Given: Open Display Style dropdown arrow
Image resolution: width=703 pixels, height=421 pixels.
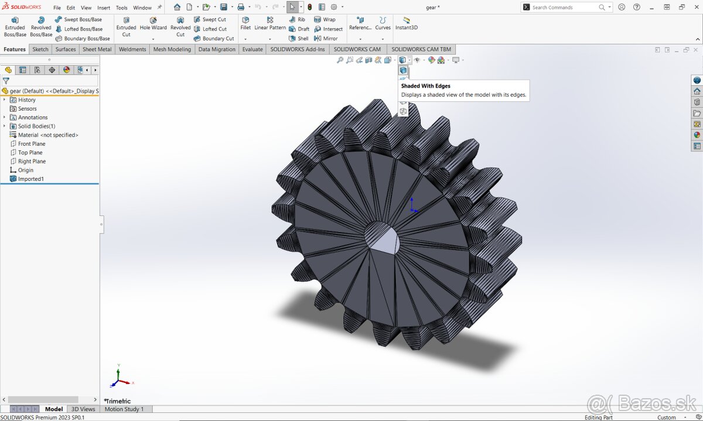Looking at the screenshot, I should point(408,60).
